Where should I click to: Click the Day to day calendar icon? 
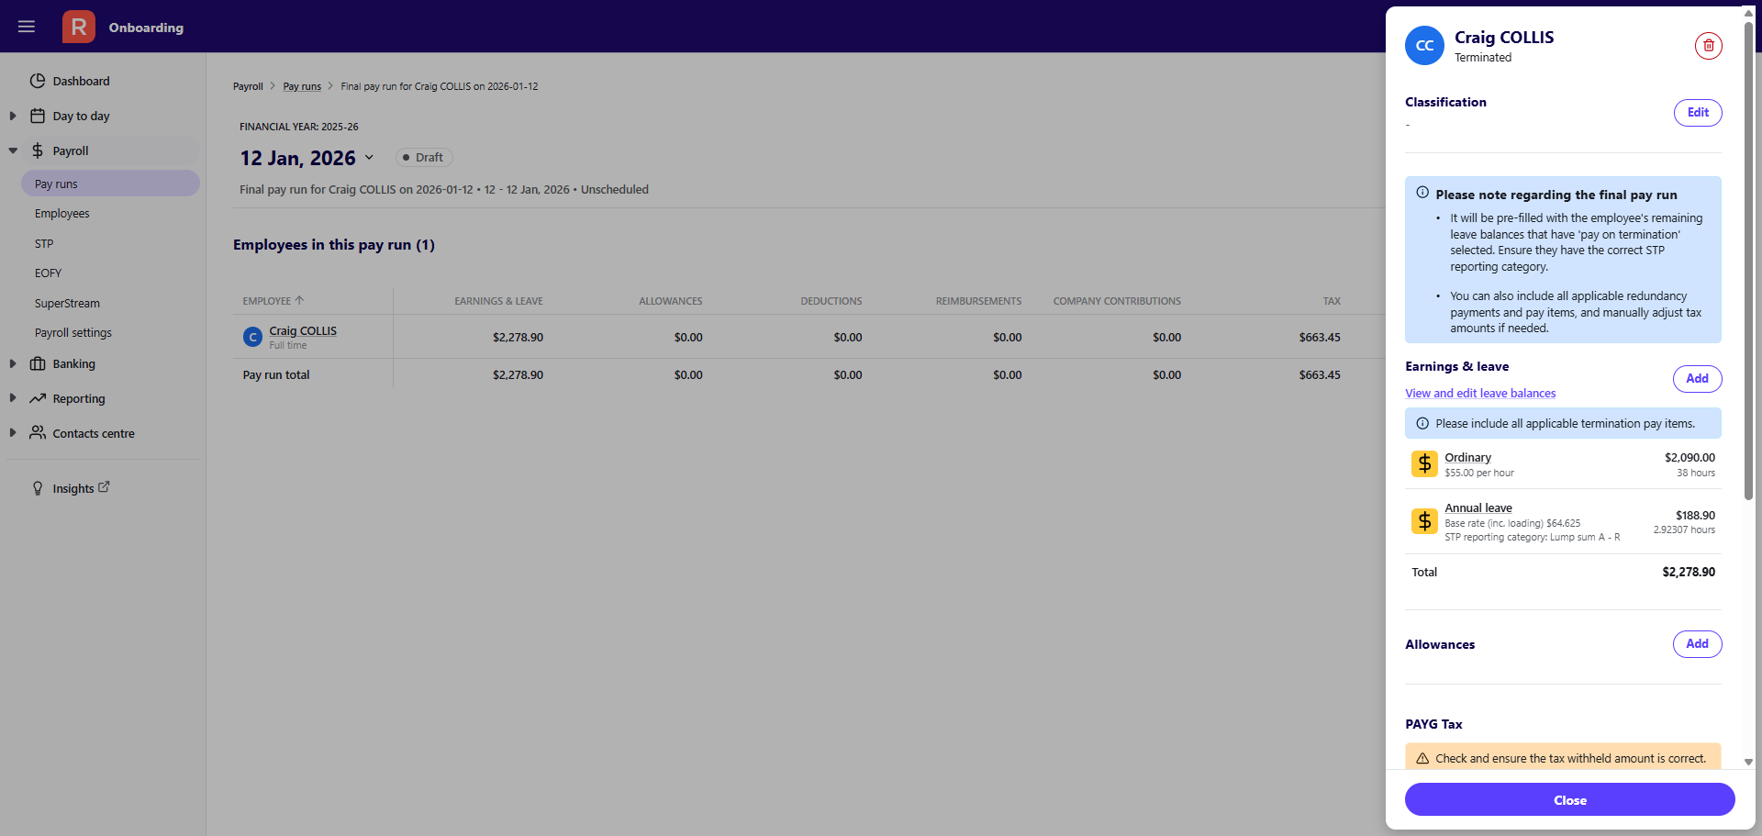pos(38,116)
